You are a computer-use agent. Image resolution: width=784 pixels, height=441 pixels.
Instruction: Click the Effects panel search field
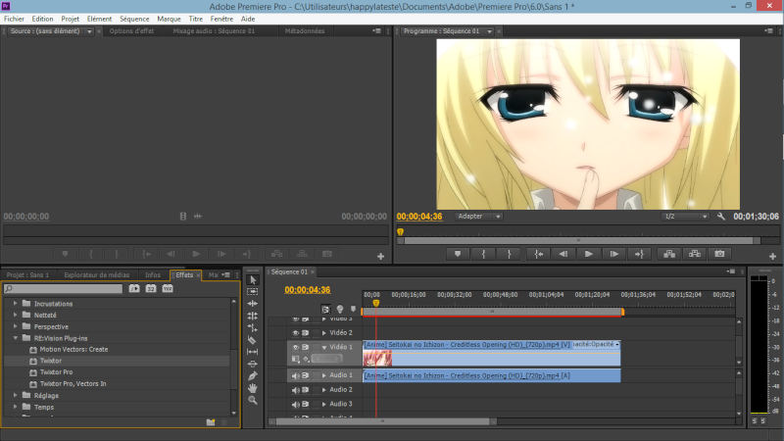[63, 288]
